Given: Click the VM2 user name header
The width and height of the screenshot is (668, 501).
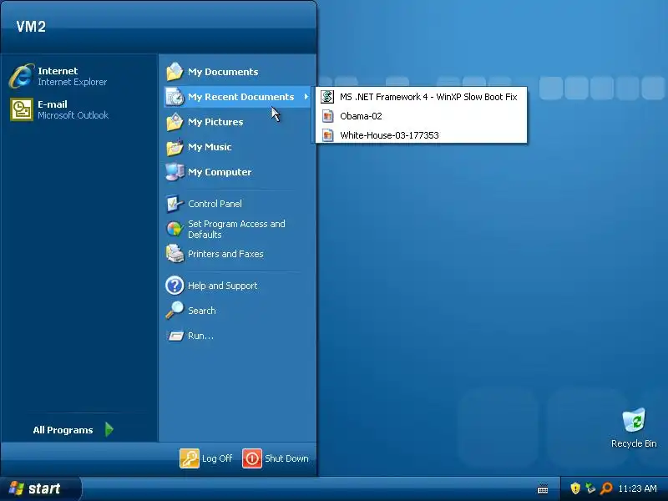Looking at the screenshot, I should [x=31, y=27].
